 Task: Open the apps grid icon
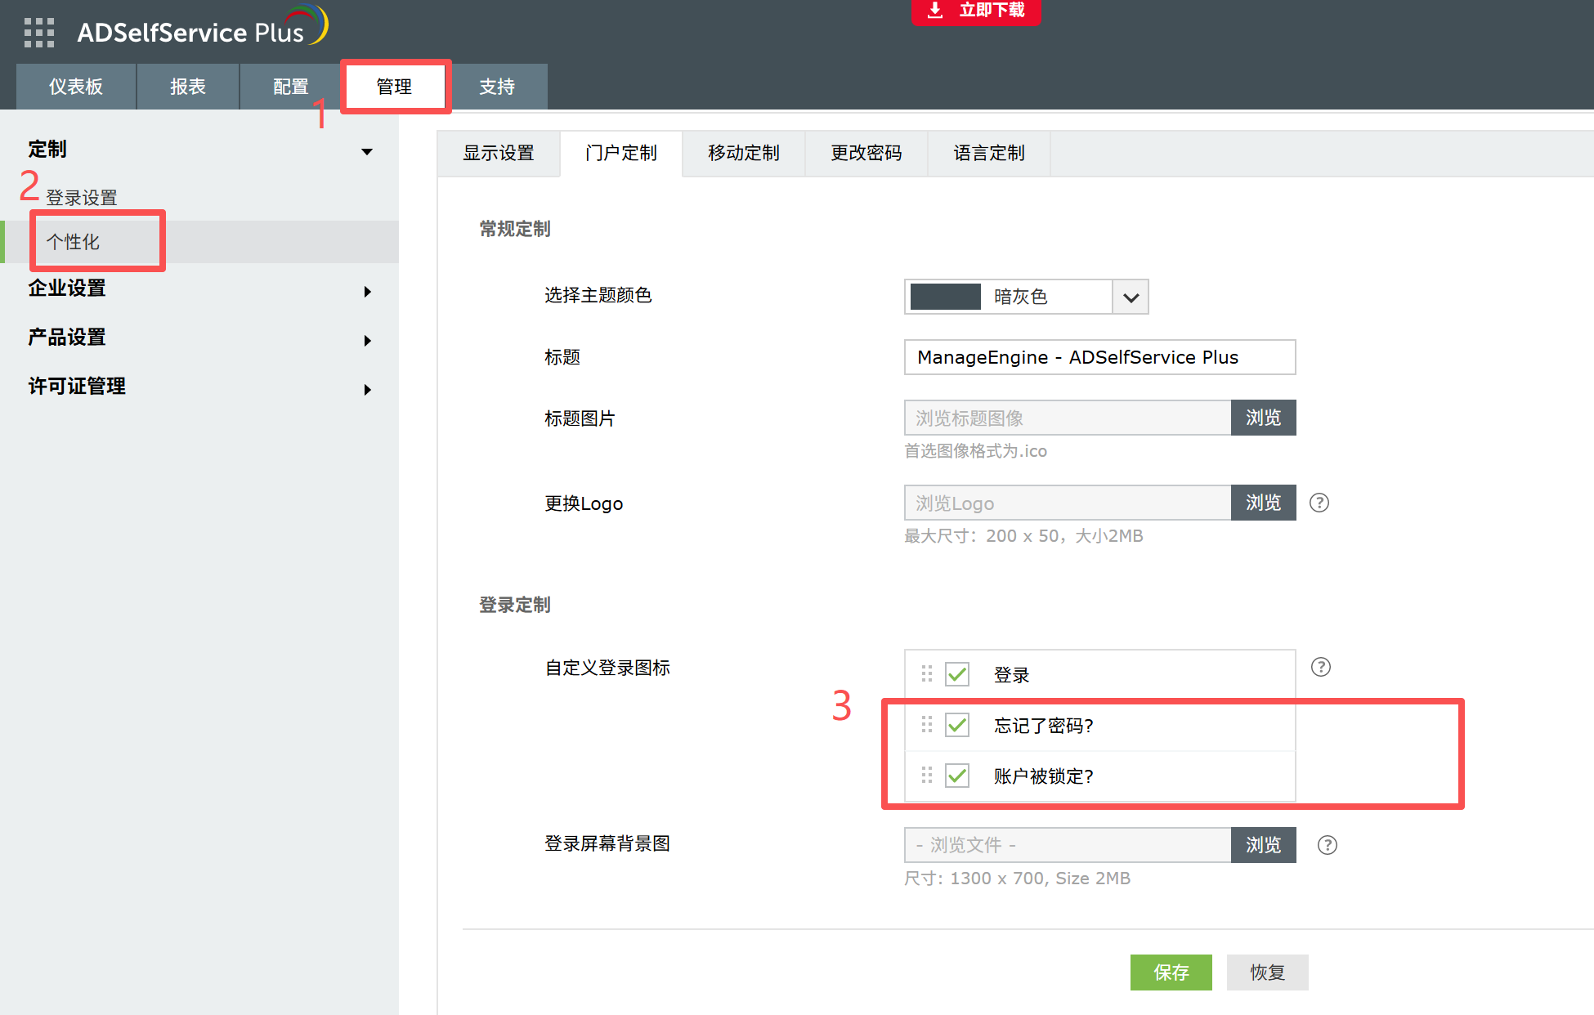pyautogui.click(x=38, y=32)
